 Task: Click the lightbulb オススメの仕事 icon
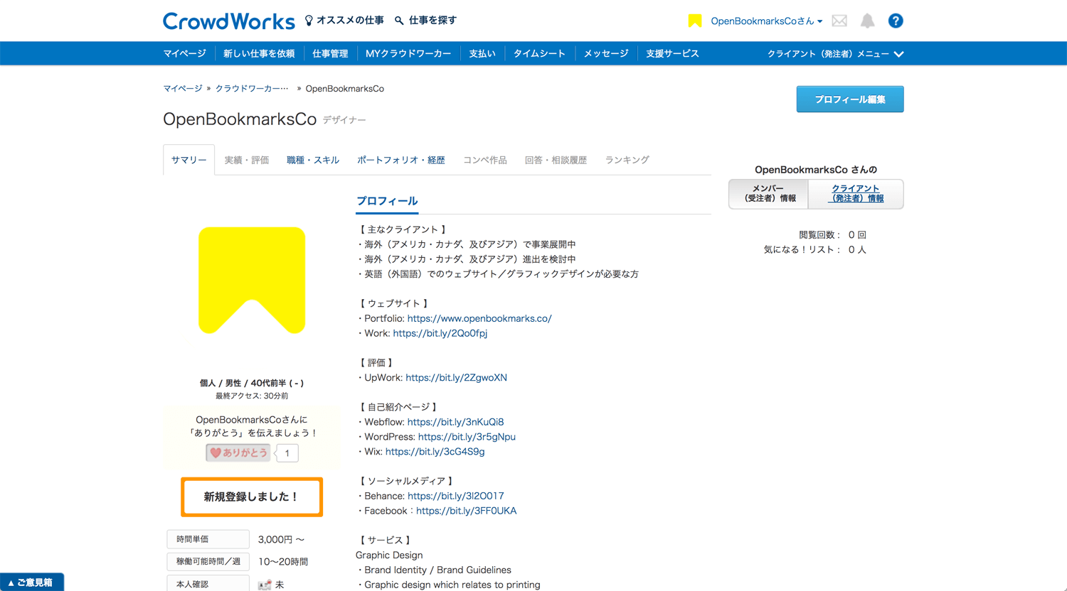pos(309,21)
